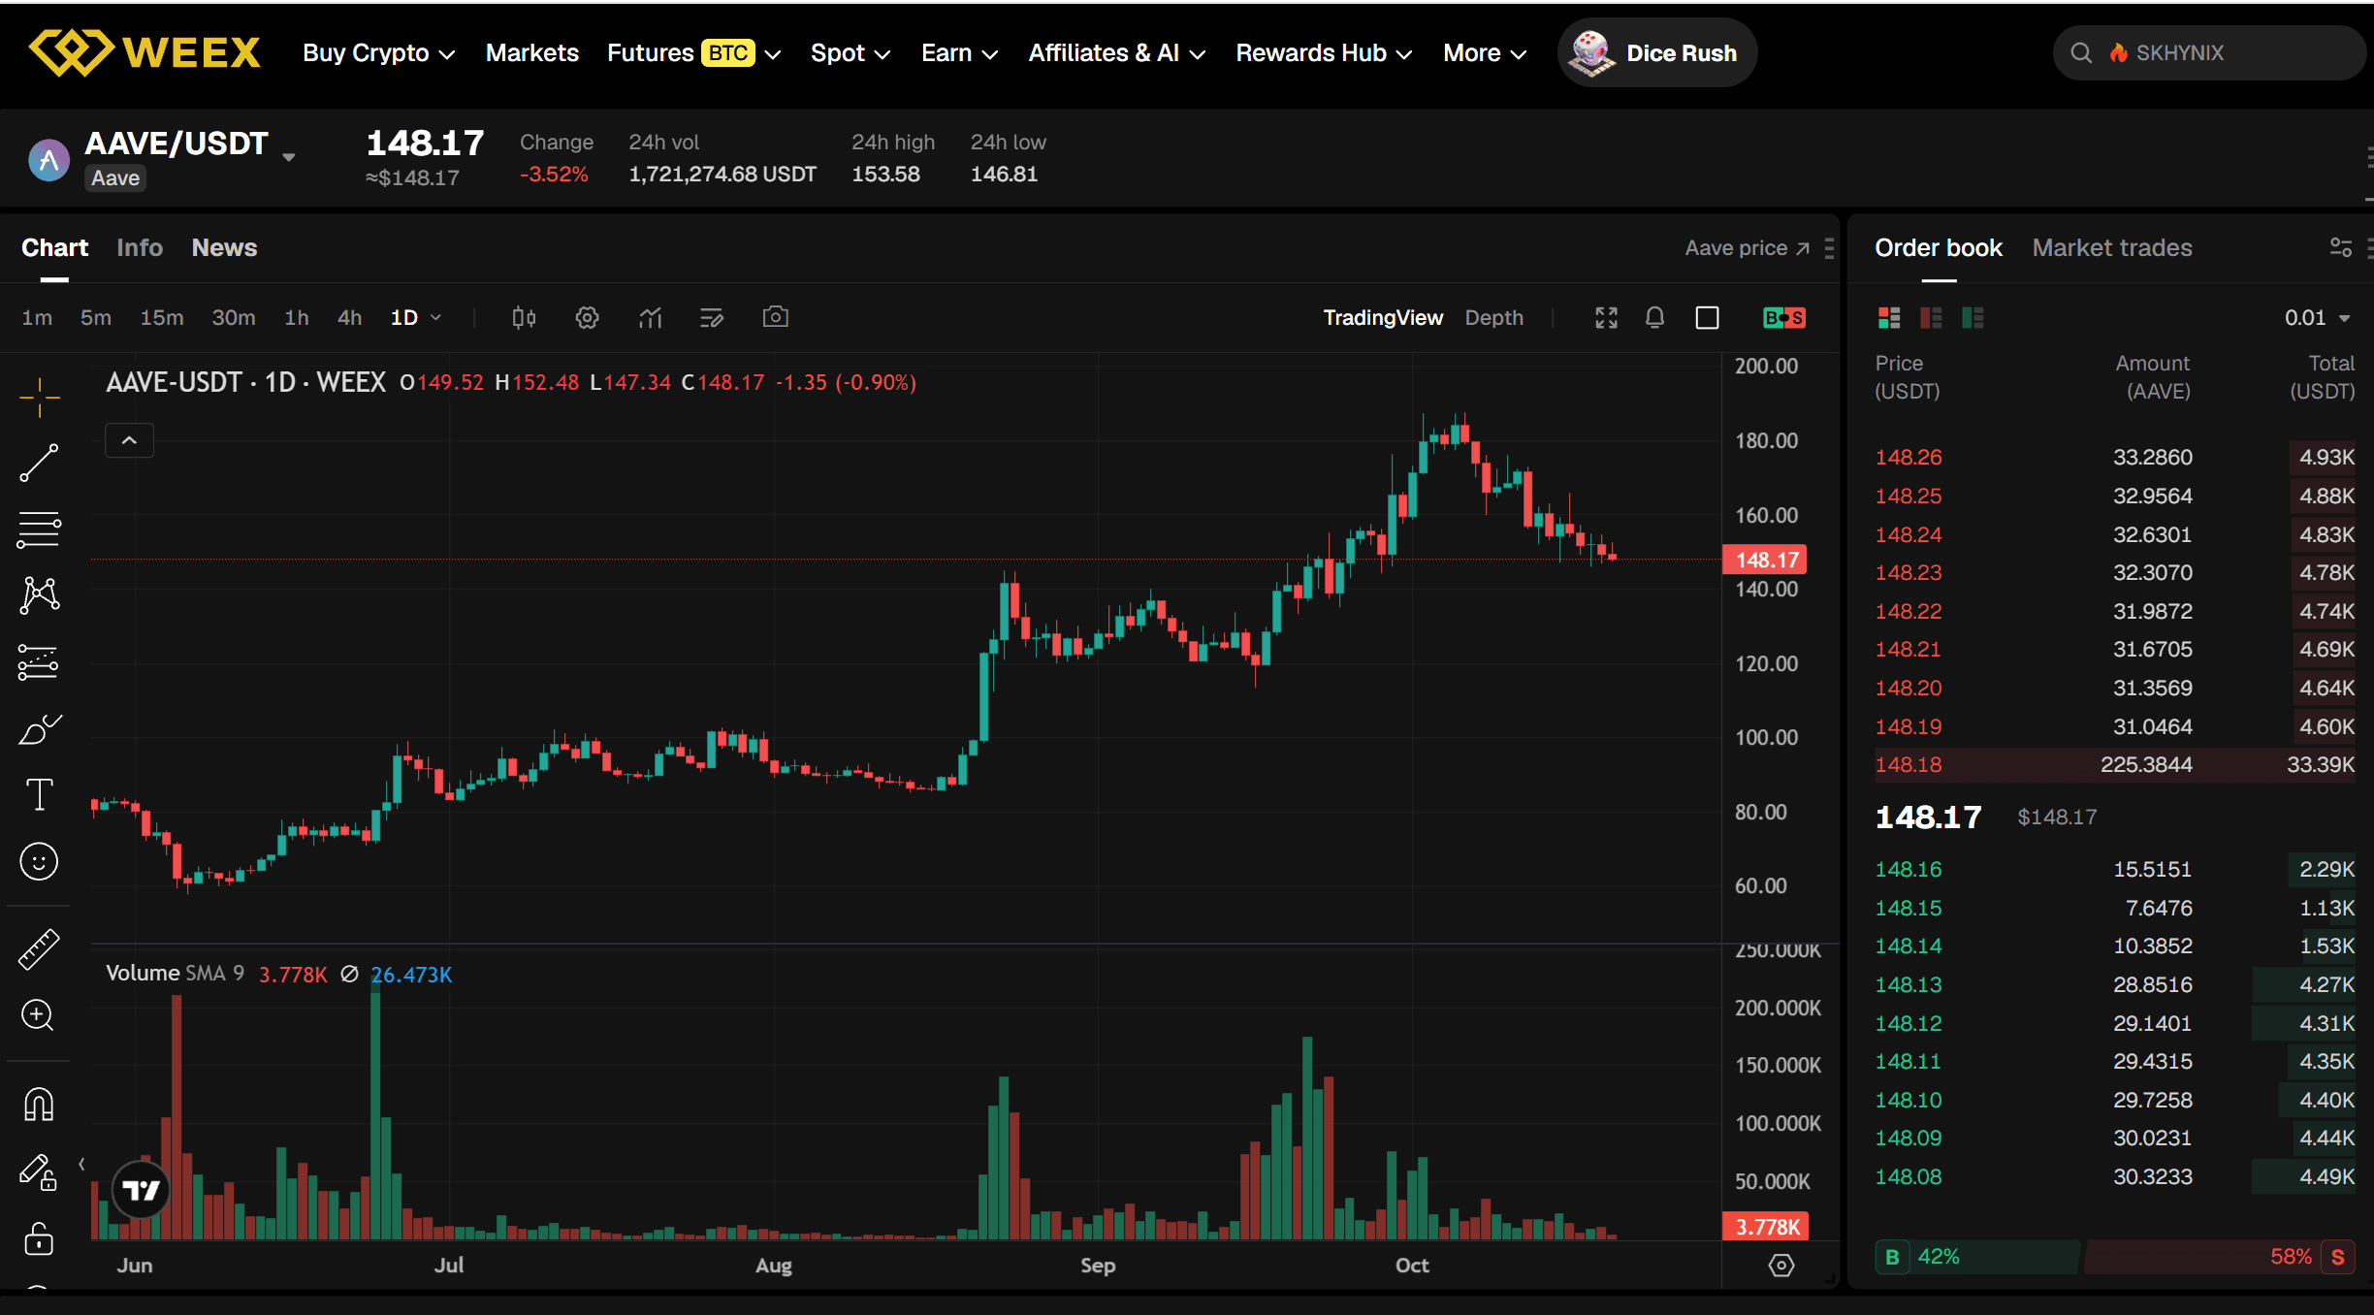This screenshot has width=2374, height=1315.
Task: Open the search box magnifier
Action: (2081, 53)
